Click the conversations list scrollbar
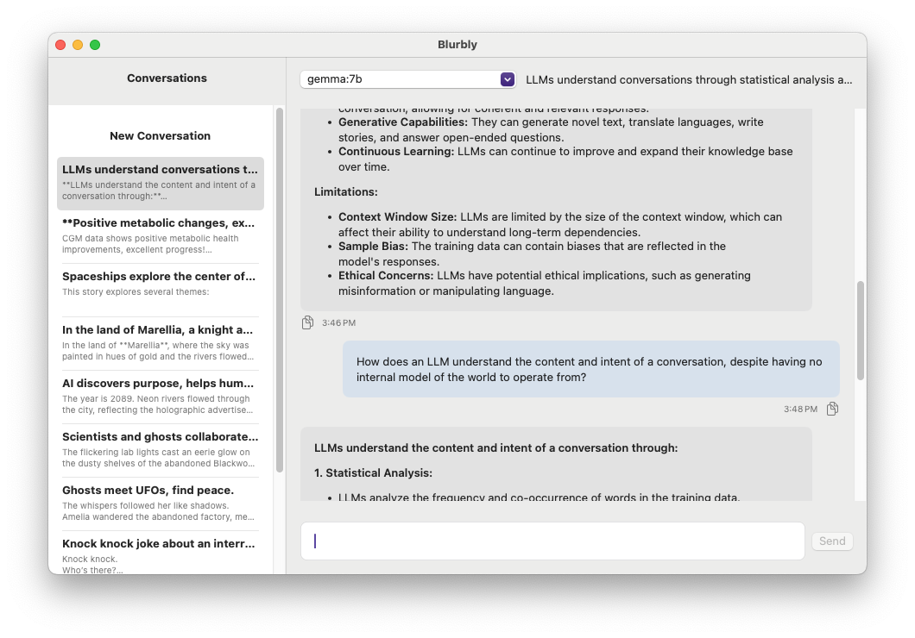 [279, 289]
